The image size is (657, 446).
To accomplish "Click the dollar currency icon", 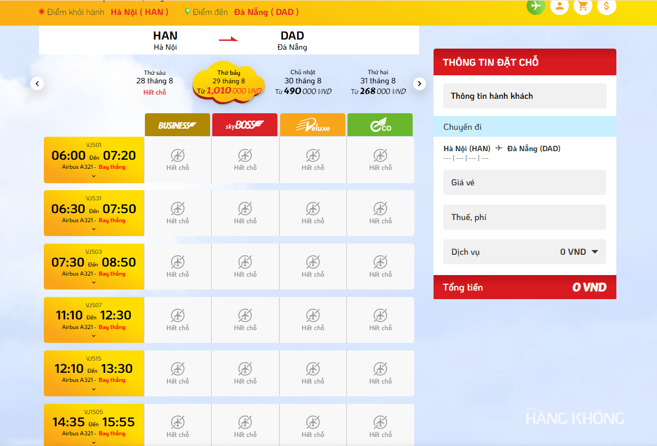I will 607,6.
